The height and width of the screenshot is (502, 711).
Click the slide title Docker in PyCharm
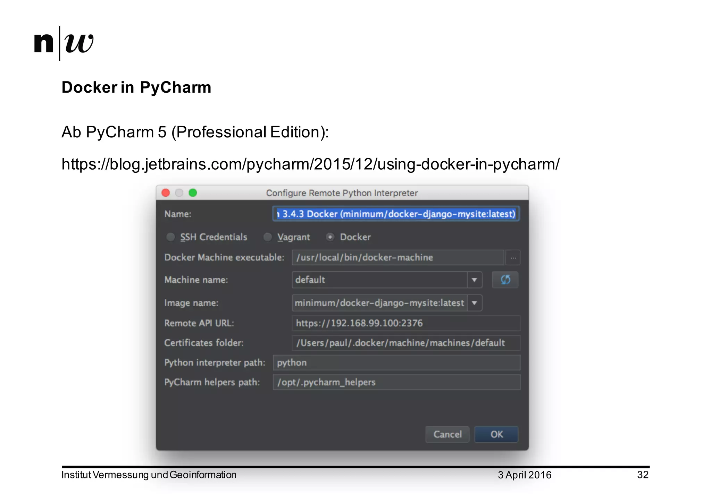(x=136, y=87)
